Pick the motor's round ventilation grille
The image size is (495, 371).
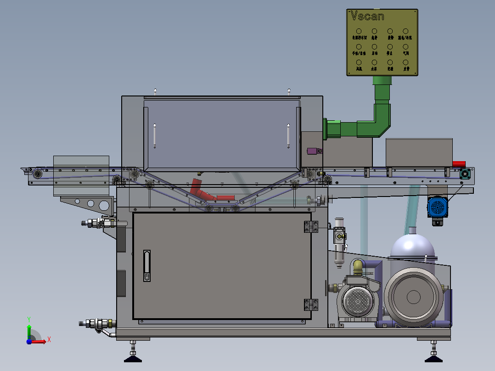pos(358,302)
